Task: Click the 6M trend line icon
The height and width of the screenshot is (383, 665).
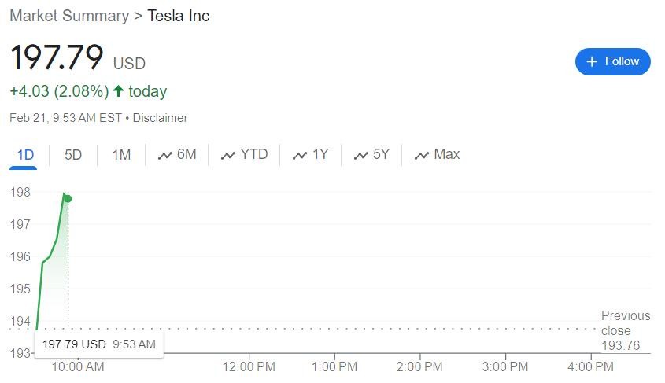Action: coord(164,155)
